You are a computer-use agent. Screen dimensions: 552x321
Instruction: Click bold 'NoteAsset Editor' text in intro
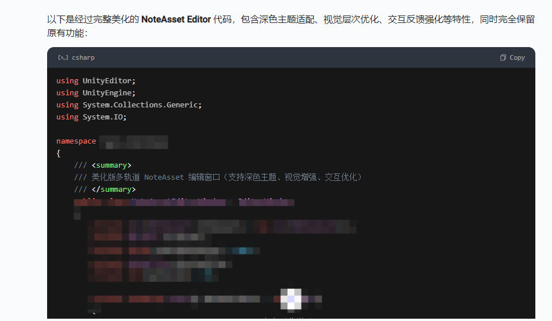[176, 20]
